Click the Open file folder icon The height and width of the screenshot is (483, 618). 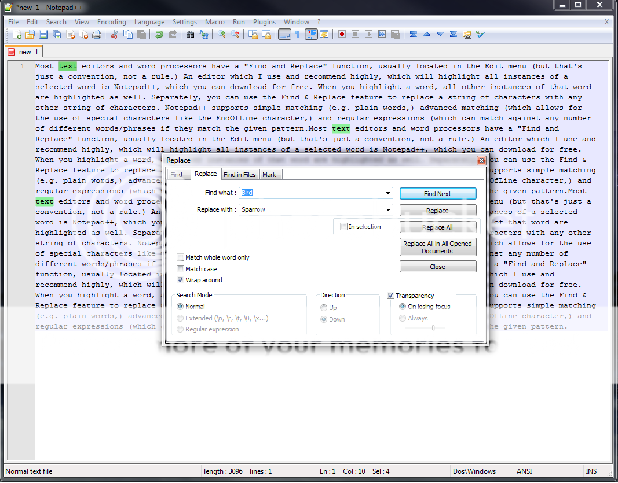pyautogui.click(x=30, y=35)
